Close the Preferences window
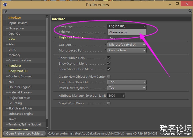The image size is (193, 138). click(187, 4)
